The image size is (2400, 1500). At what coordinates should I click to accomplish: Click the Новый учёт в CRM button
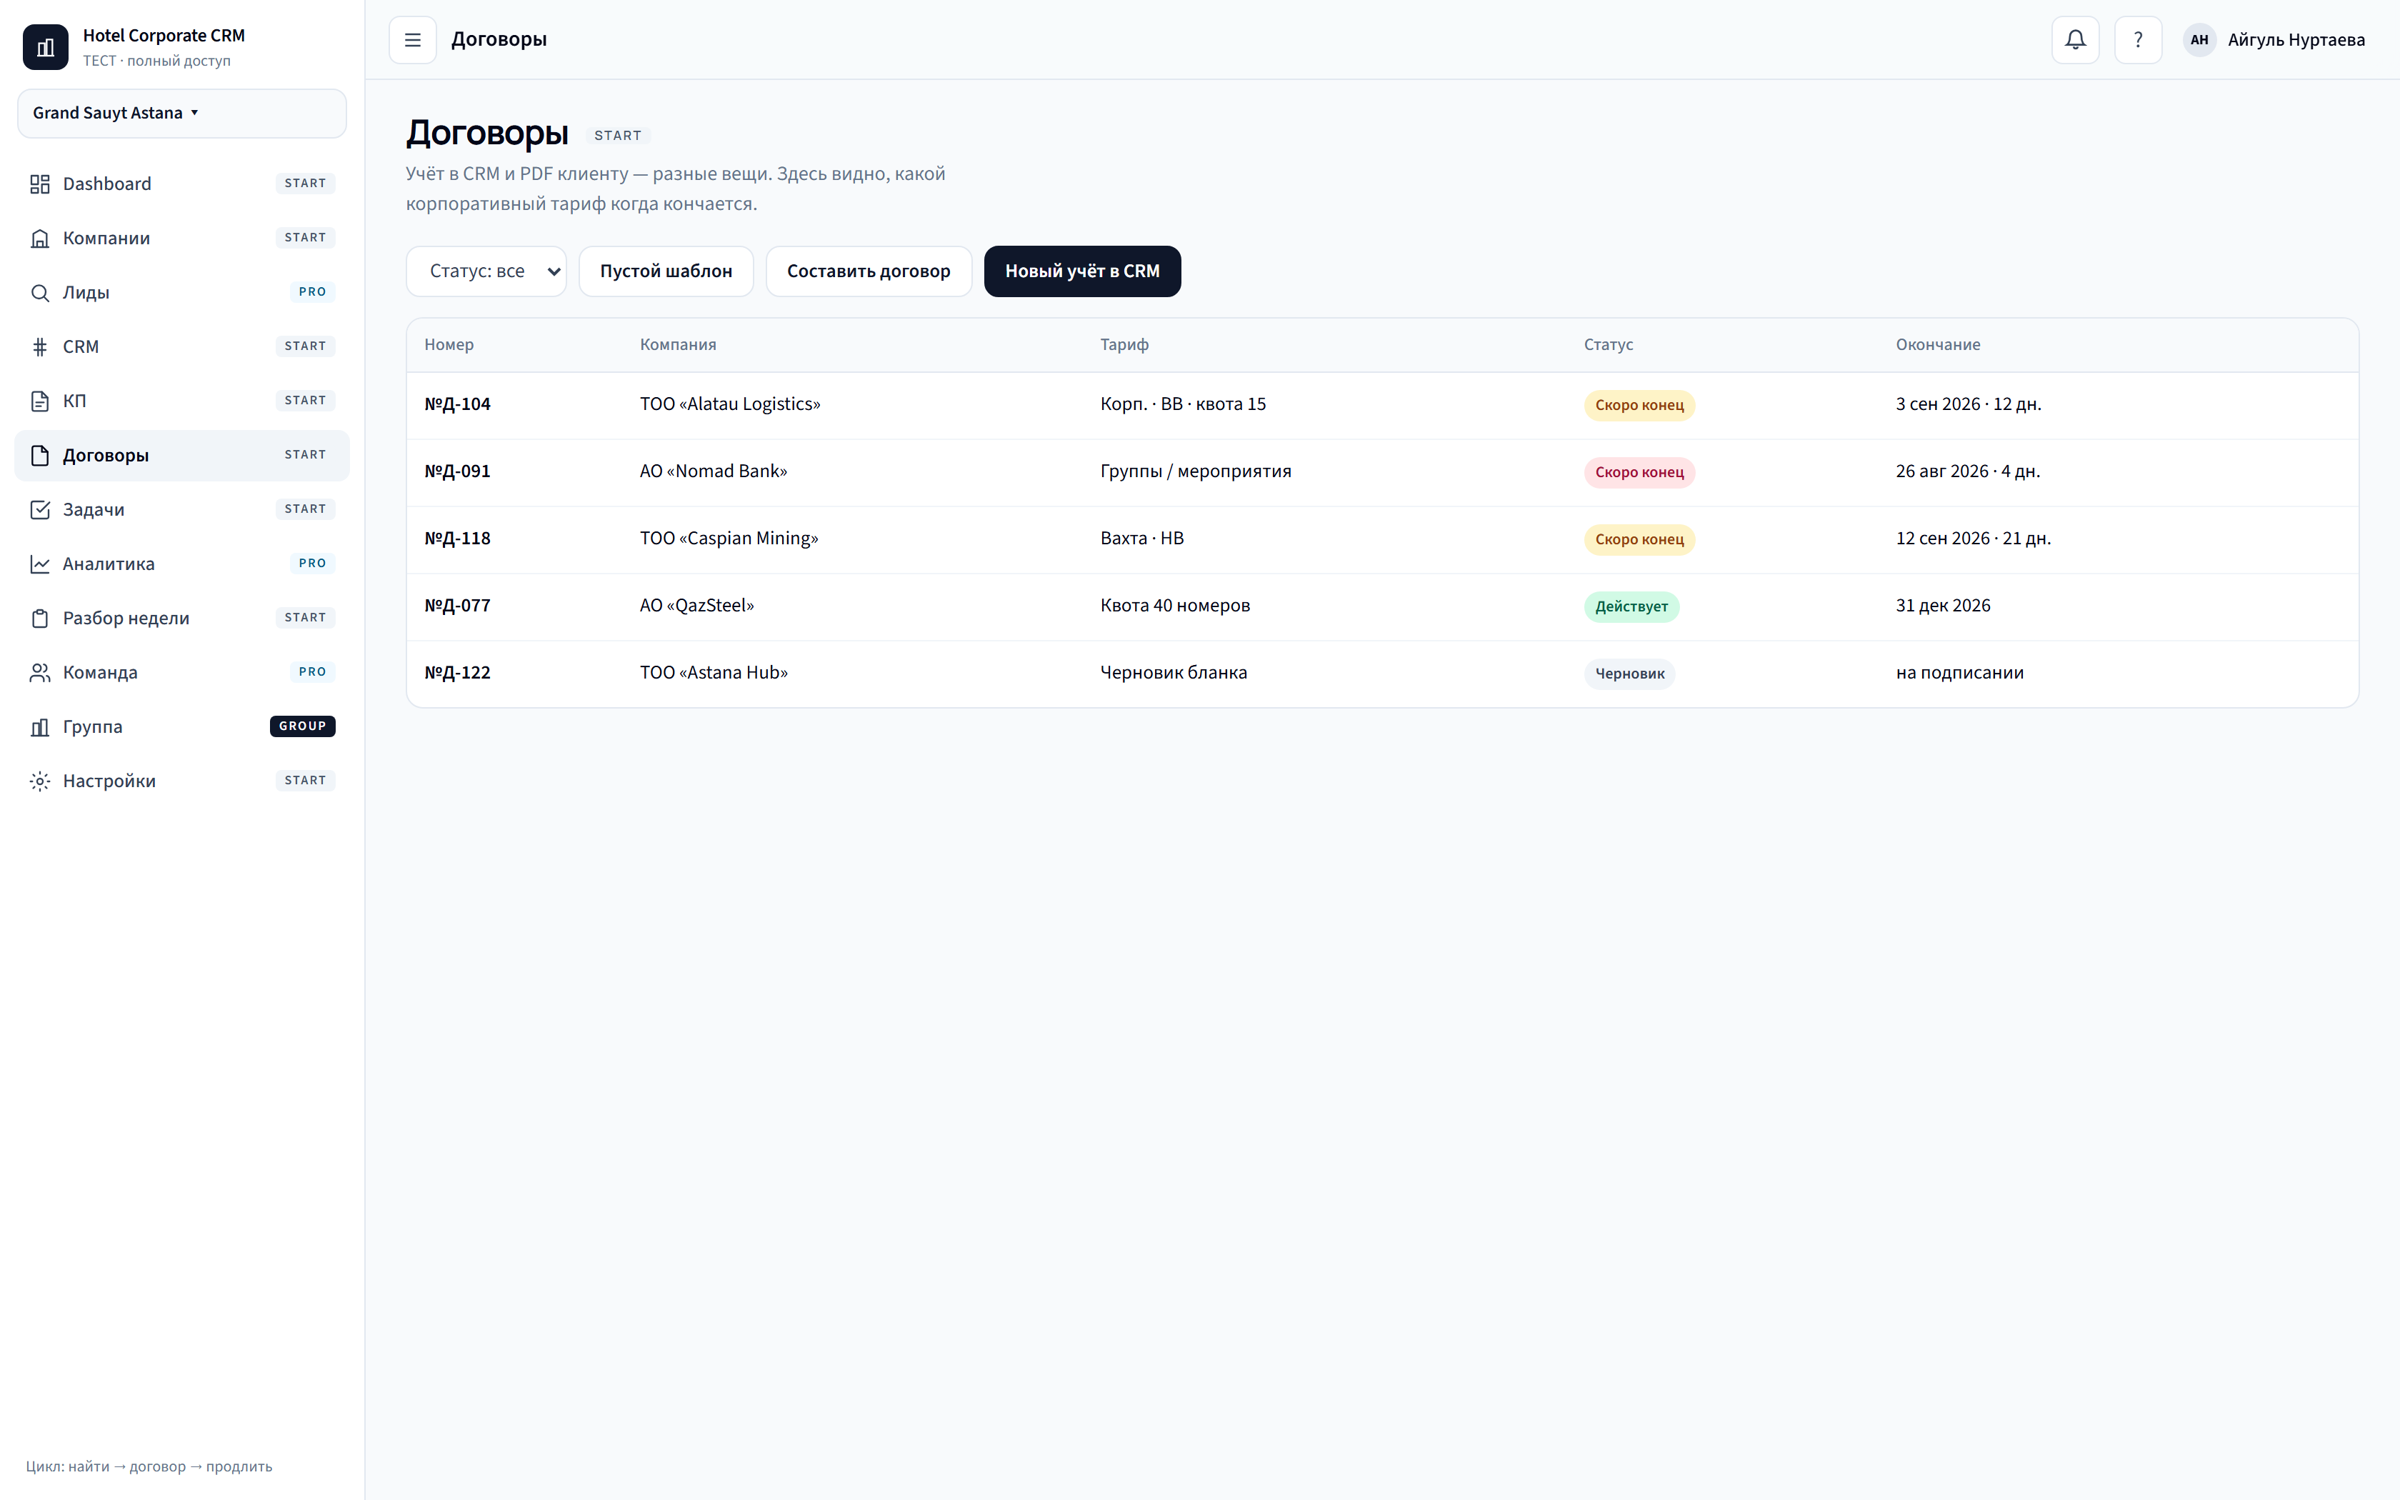point(1082,271)
